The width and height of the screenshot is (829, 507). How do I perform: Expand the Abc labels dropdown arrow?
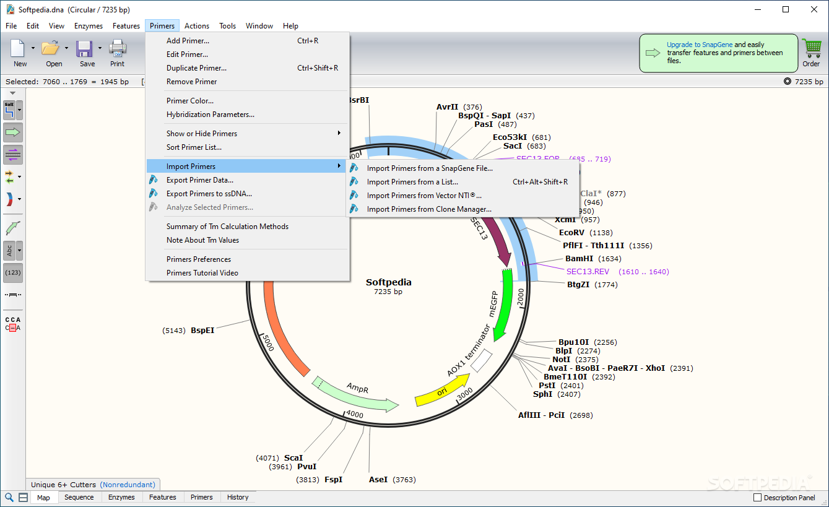tap(20, 251)
